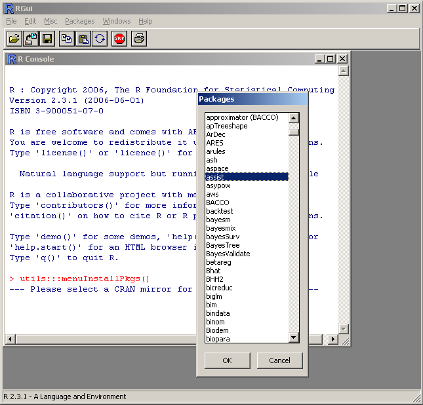The image size is (423, 405).
Task: Click the Copy toolbar icon
Action: tap(67, 39)
